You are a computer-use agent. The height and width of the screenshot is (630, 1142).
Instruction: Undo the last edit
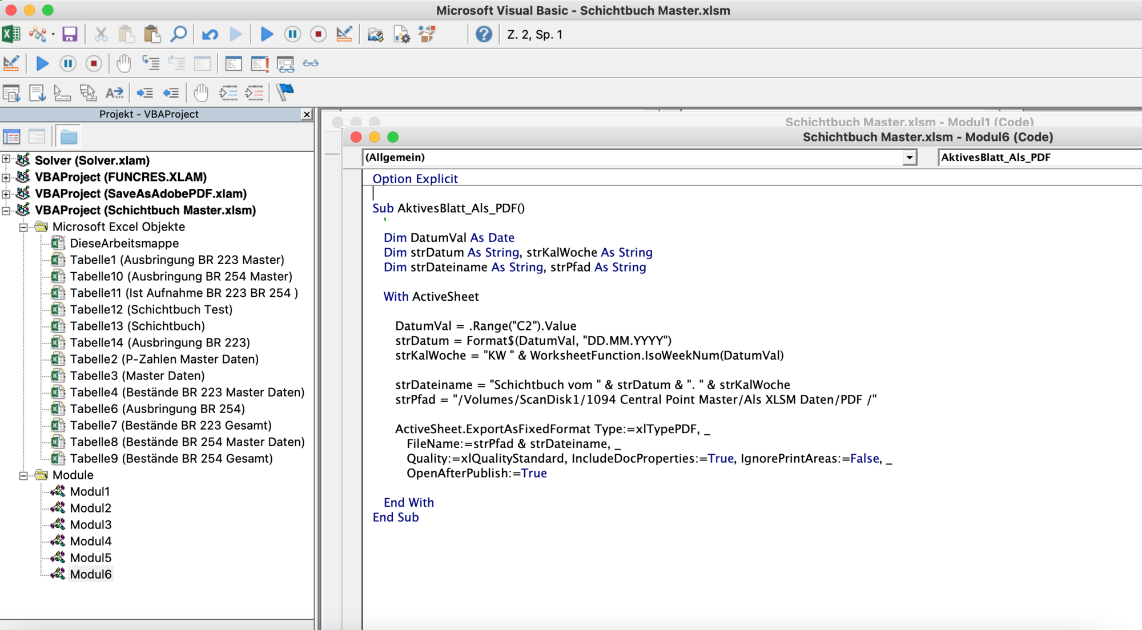click(210, 34)
